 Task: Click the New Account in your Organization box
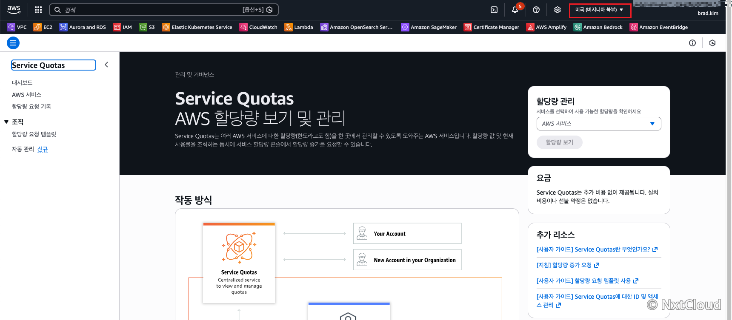pyautogui.click(x=407, y=260)
